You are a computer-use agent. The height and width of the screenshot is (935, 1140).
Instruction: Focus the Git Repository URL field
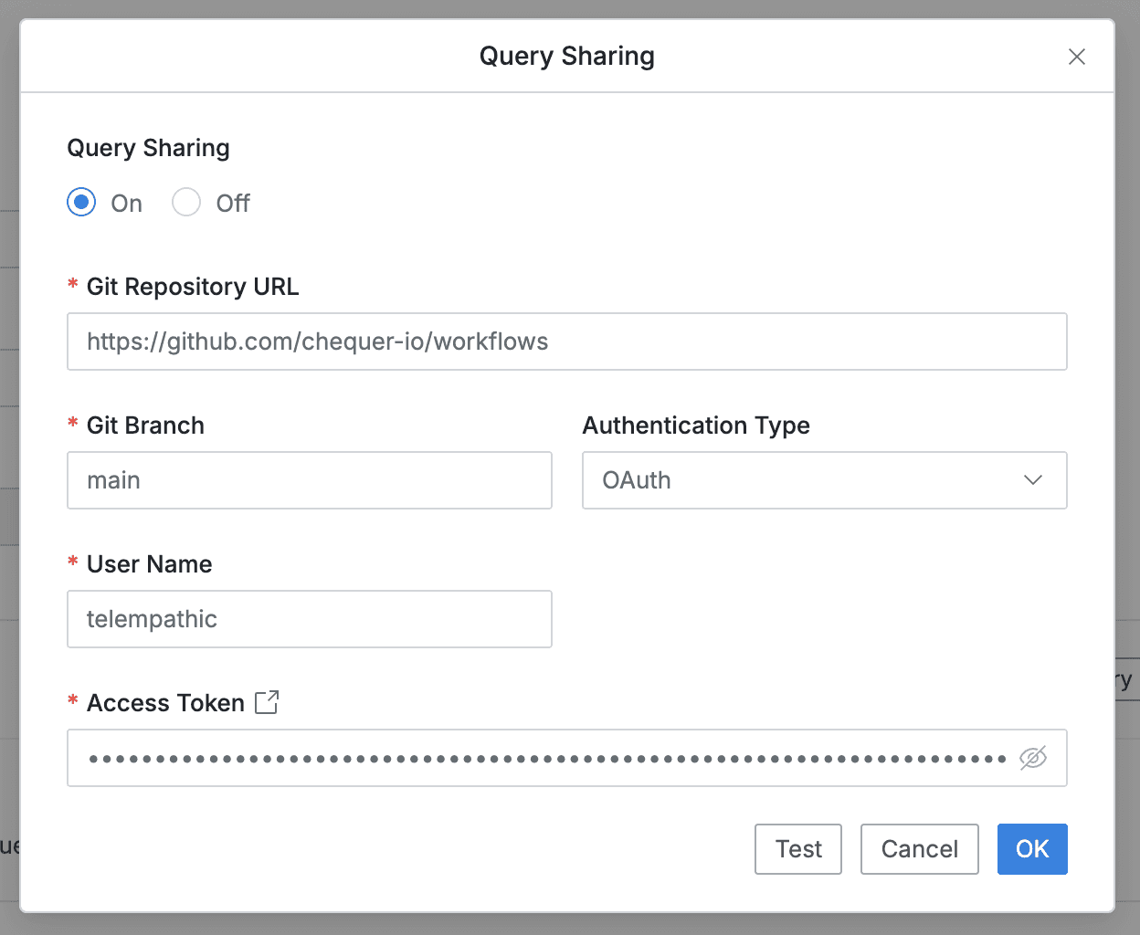tap(566, 341)
